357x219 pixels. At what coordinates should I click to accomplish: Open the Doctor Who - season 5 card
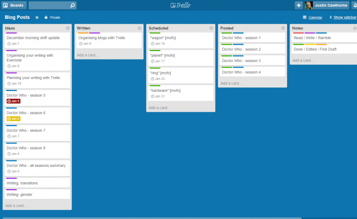(x=37, y=98)
